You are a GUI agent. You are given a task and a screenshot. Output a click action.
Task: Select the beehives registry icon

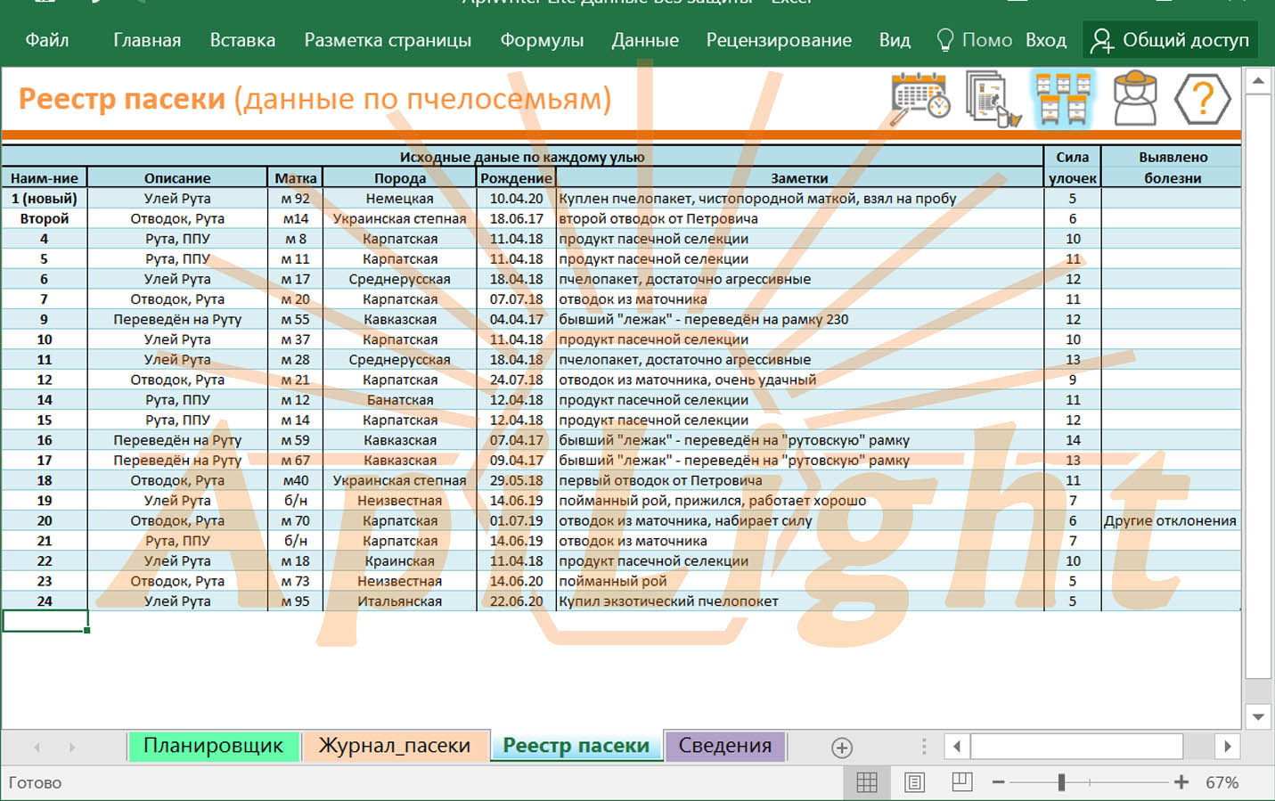tap(1063, 99)
